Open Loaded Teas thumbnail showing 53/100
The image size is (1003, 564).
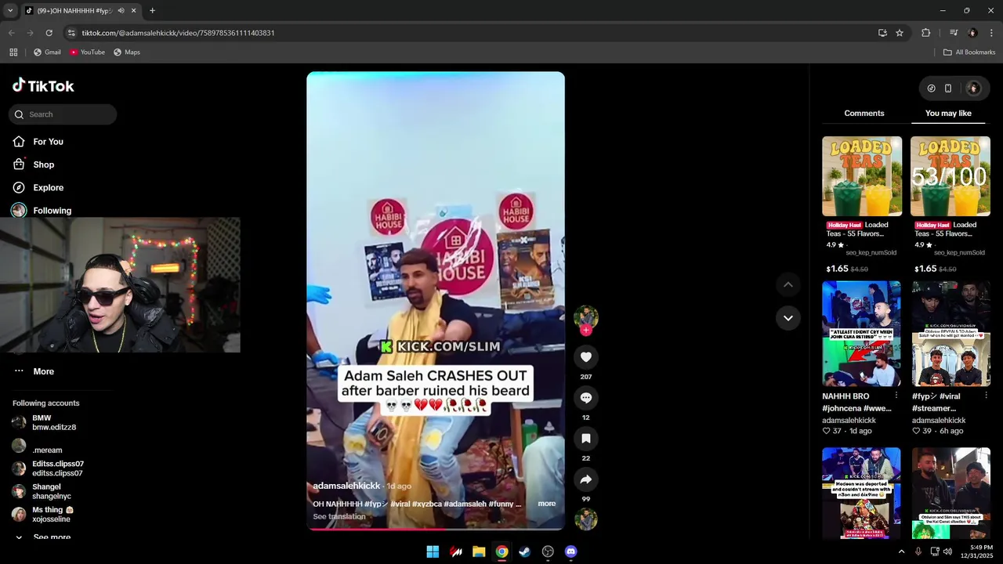click(950, 176)
